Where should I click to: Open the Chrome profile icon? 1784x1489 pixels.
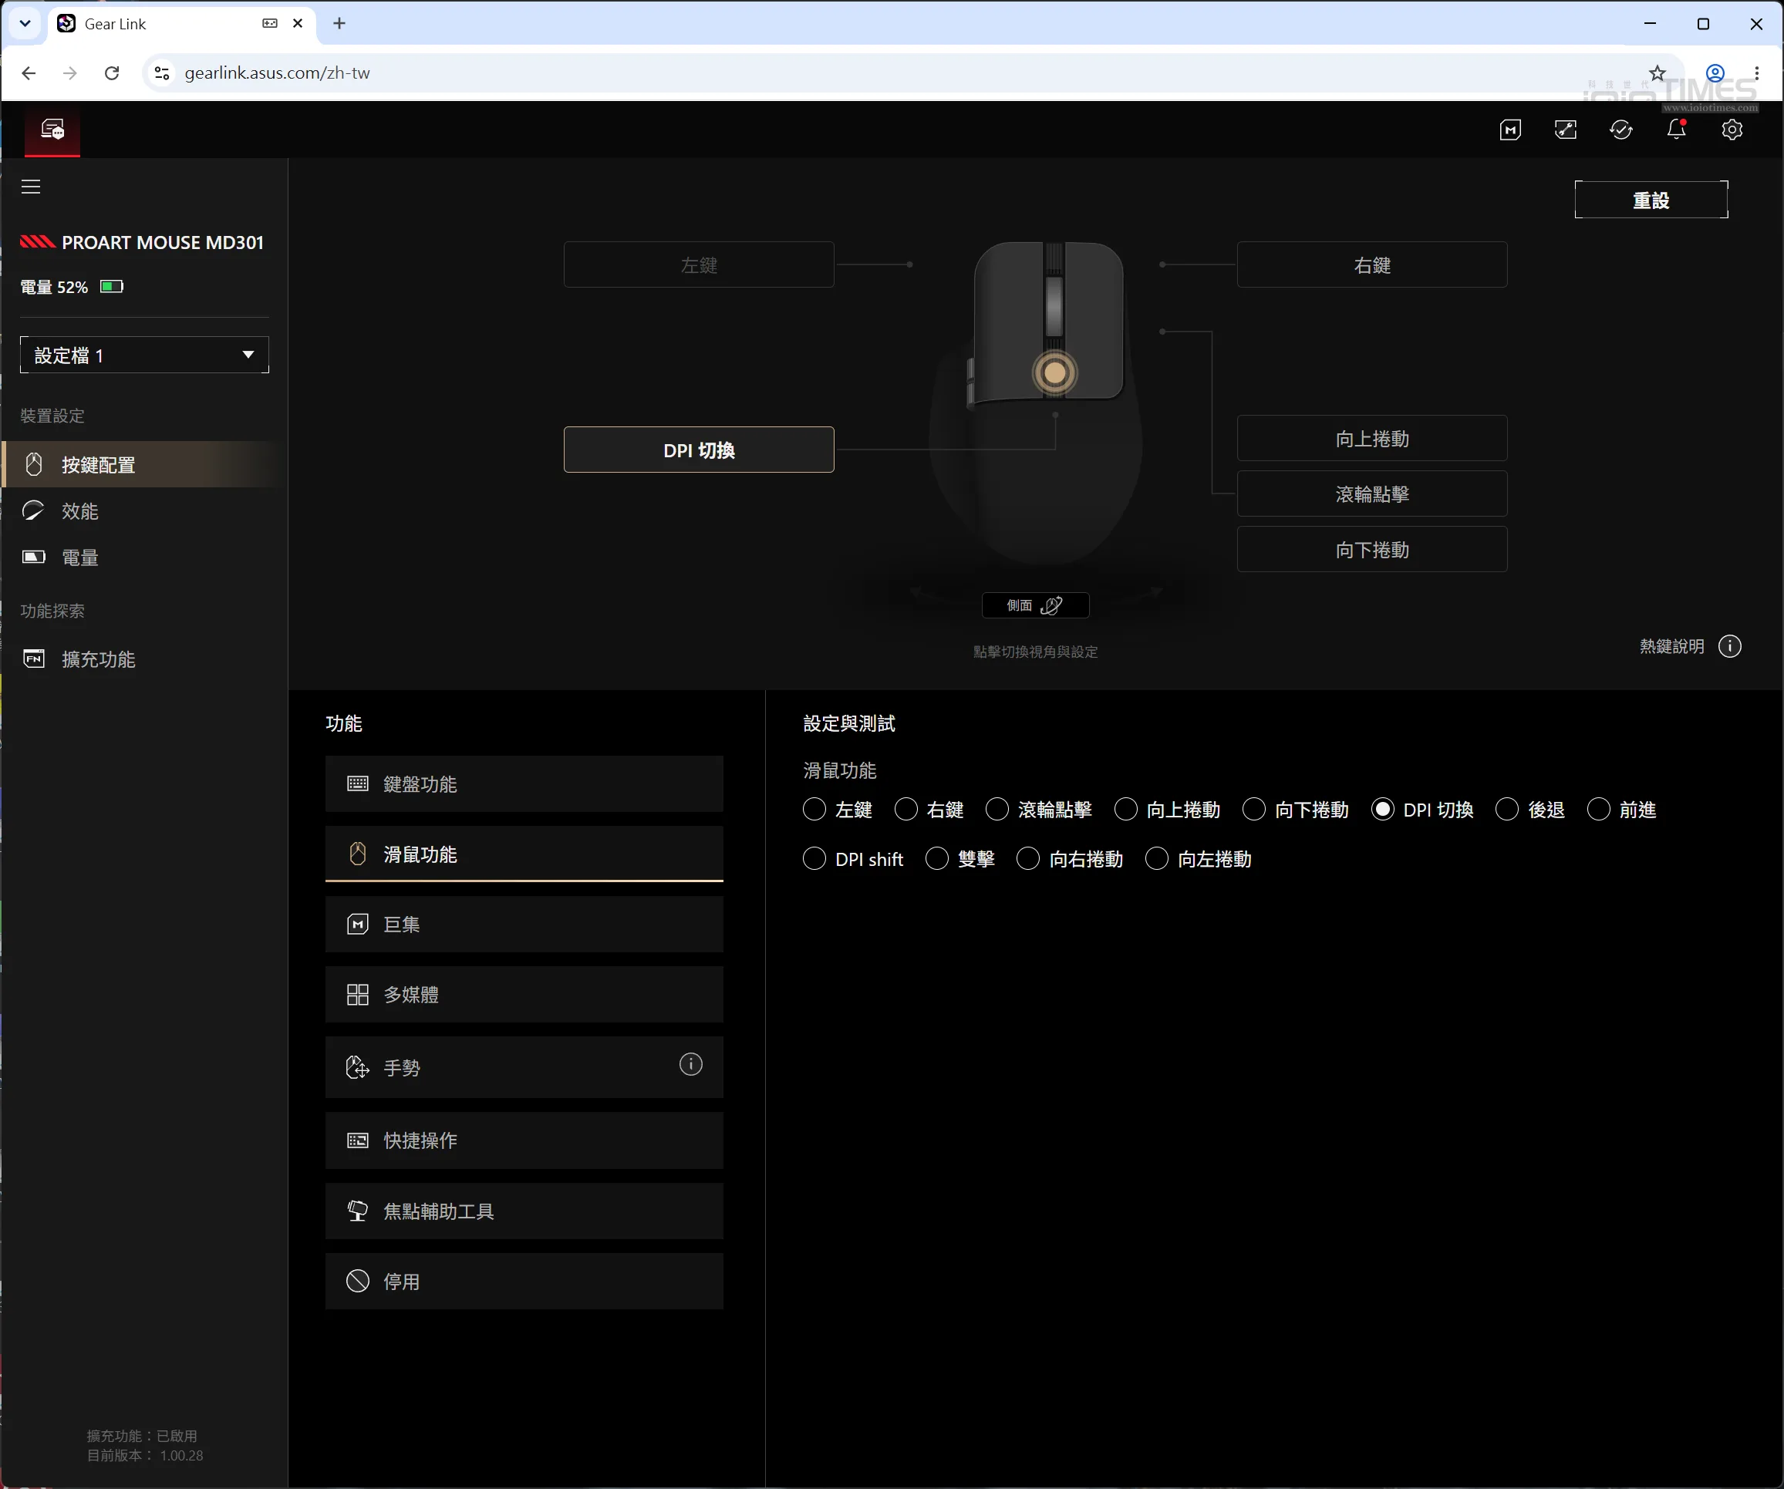tap(1715, 73)
